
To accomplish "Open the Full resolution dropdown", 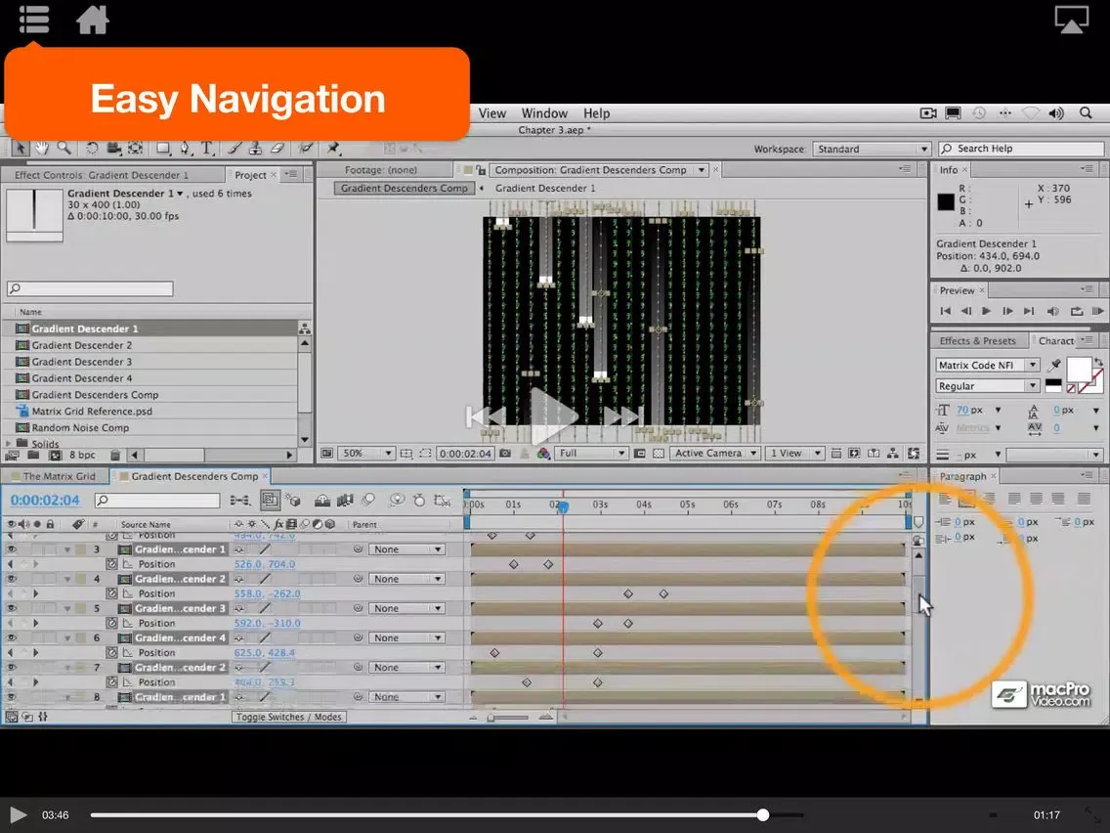I will point(591,454).
